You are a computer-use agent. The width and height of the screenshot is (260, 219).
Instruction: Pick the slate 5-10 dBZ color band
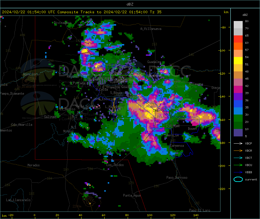click(238, 133)
